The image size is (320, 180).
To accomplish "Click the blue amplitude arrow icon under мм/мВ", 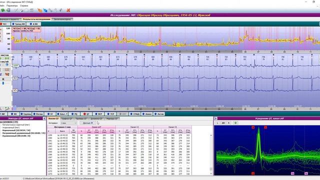I will pos(7,64).
